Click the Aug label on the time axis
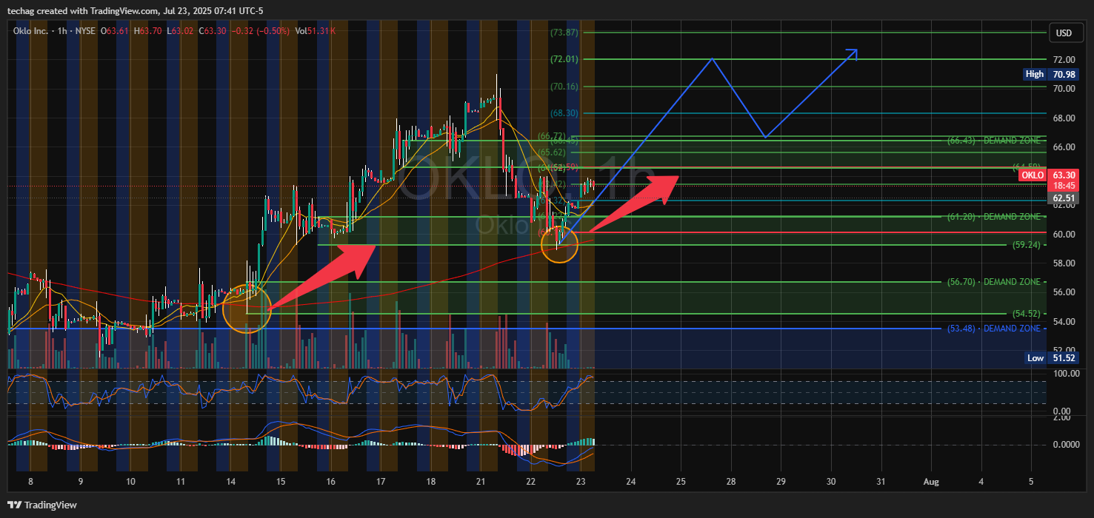Image resolution: width=1094 pixels, height=518 pixels. 931,481
